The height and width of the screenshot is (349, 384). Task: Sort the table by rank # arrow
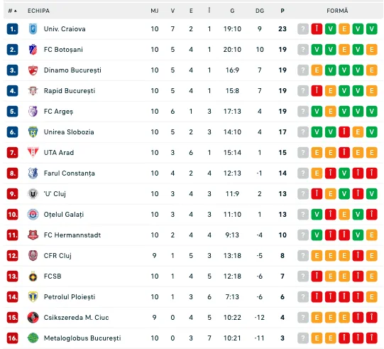click(13, 11)
